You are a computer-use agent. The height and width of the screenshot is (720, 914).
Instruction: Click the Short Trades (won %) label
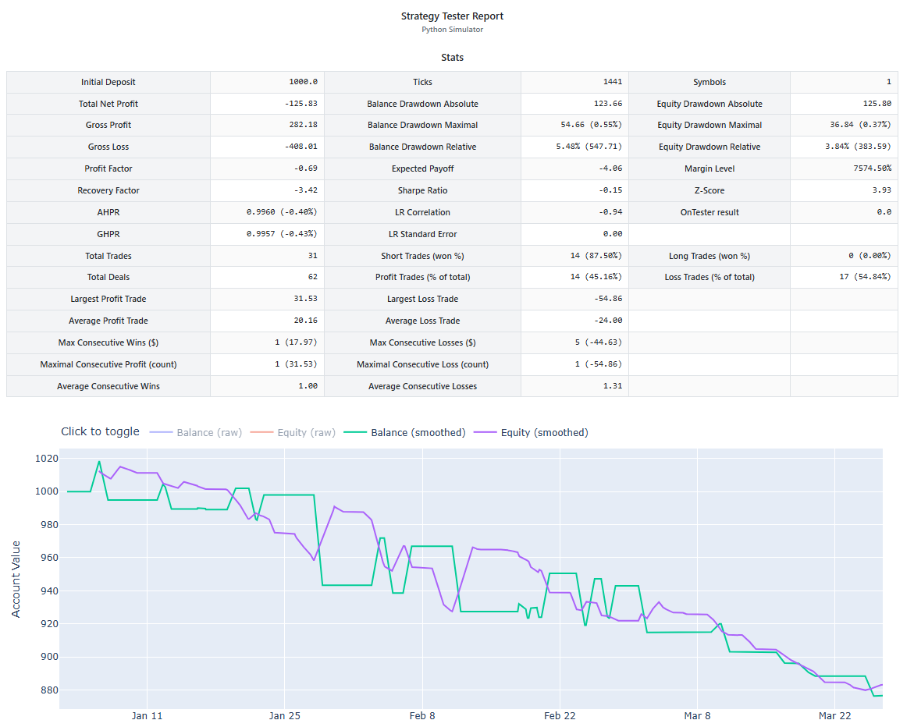[422, 256]
